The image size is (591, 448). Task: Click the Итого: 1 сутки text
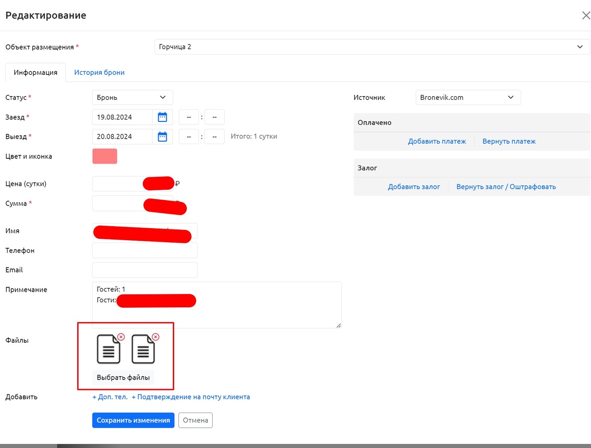(254, 137)
